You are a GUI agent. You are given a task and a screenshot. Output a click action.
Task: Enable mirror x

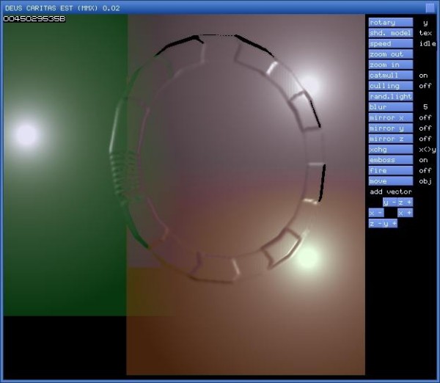(x=390, y=117)
